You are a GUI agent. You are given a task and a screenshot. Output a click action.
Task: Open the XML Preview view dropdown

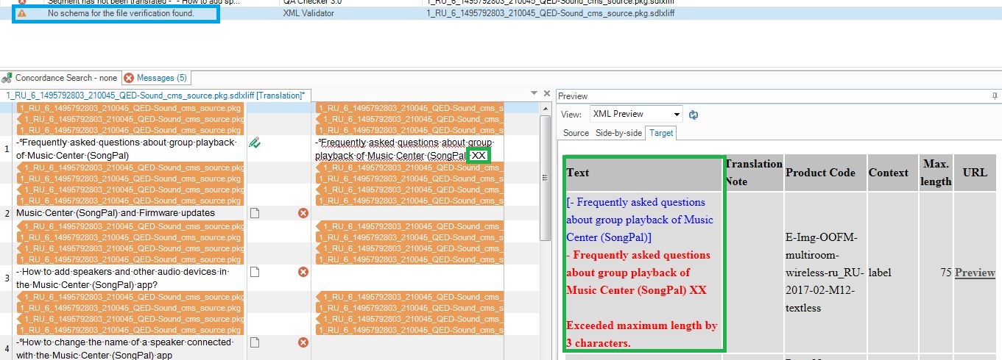[636, 114]
